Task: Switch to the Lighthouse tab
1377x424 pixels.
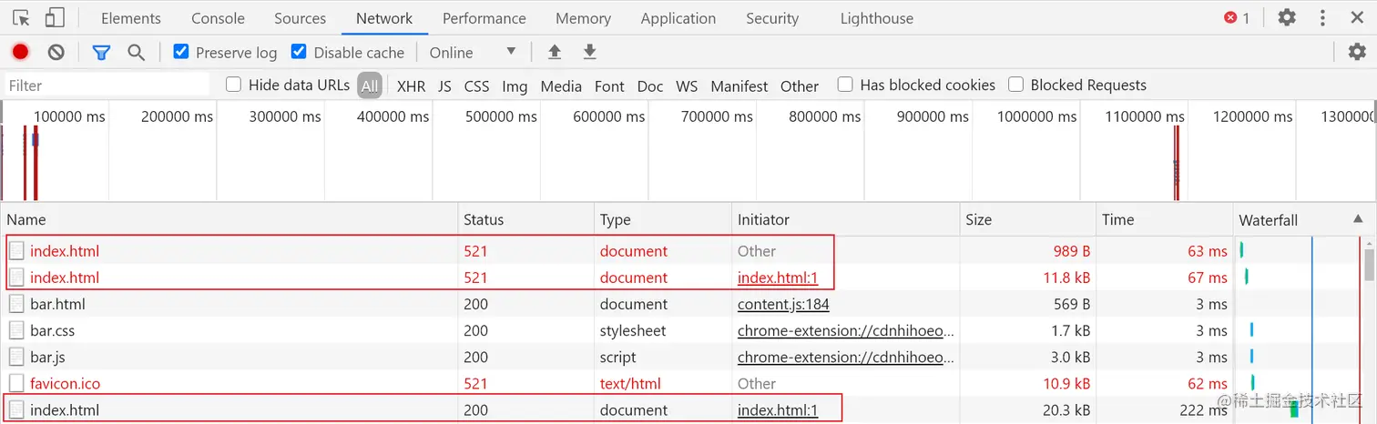Action: (x=877, y=18)
